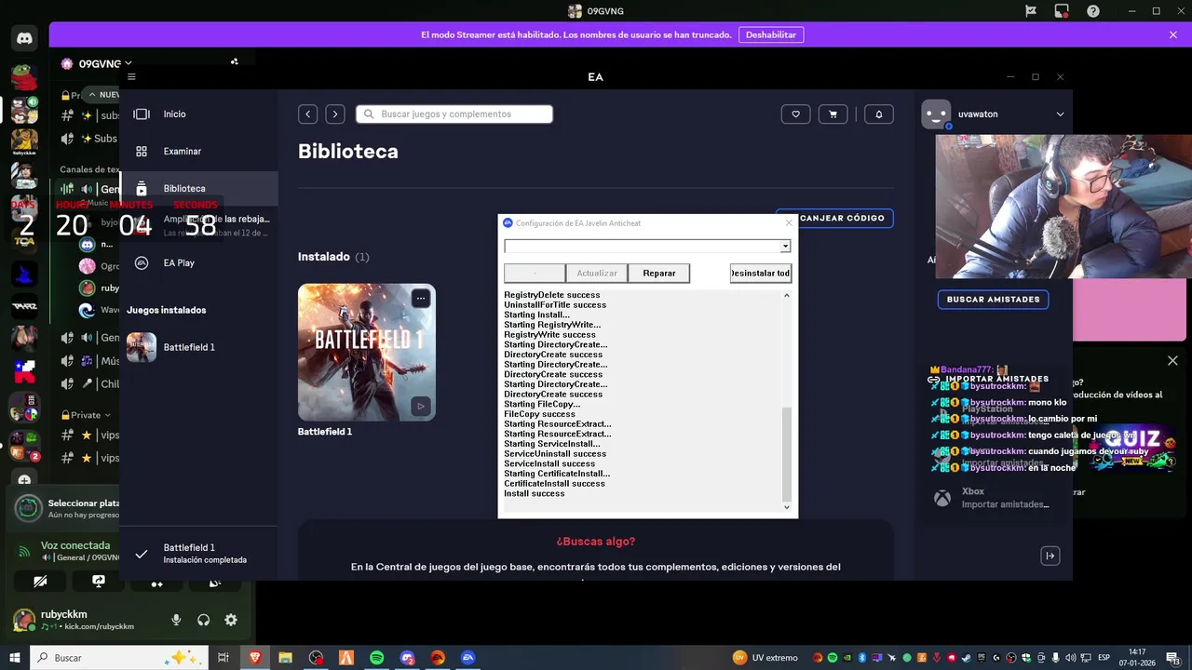The width and height of the screenshot is (1192, 670).
Task: Open Discord from the taskbar
Action: (x=407, y=658)
